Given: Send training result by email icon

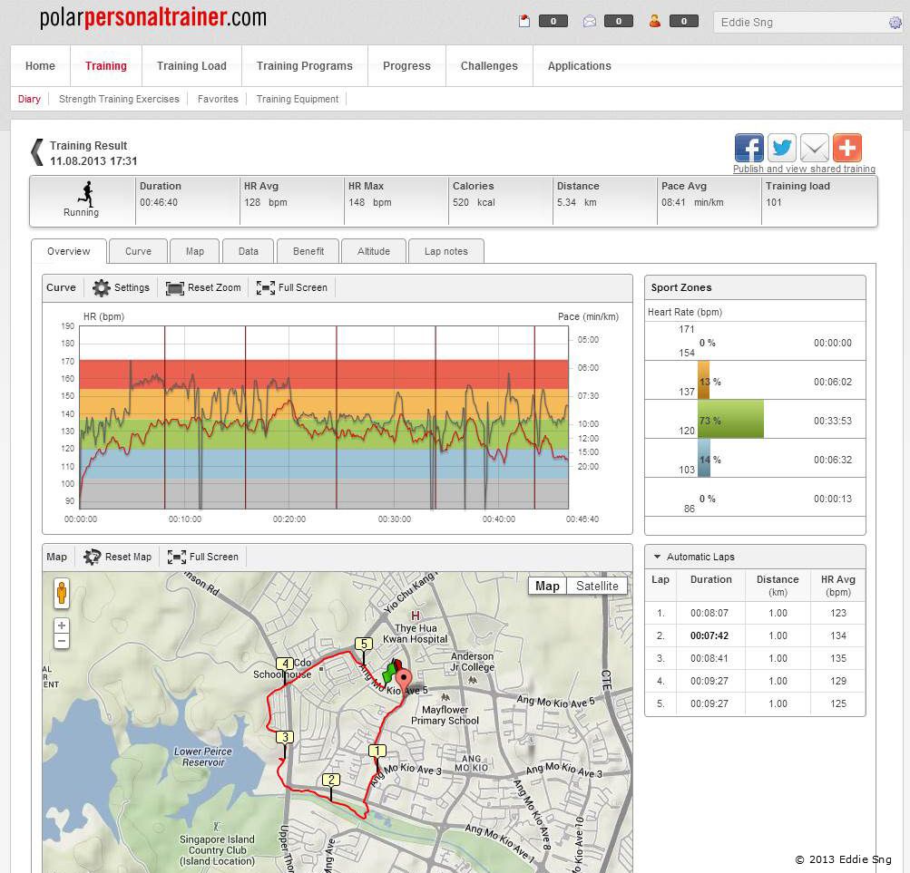Looking at the screenshot, I should coord(814,148).
